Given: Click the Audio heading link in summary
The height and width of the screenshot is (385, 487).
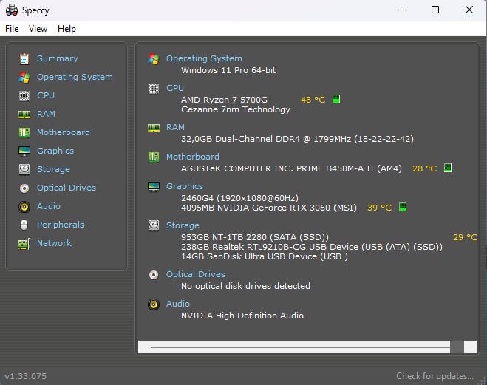Looking at the screenshot, I should (177, 304).
